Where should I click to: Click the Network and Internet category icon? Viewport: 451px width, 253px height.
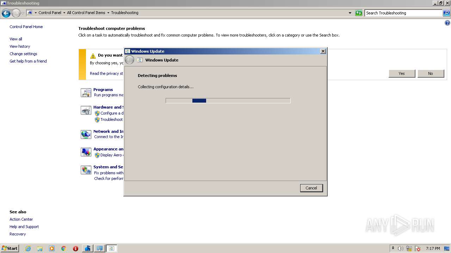tap(86, 134)
